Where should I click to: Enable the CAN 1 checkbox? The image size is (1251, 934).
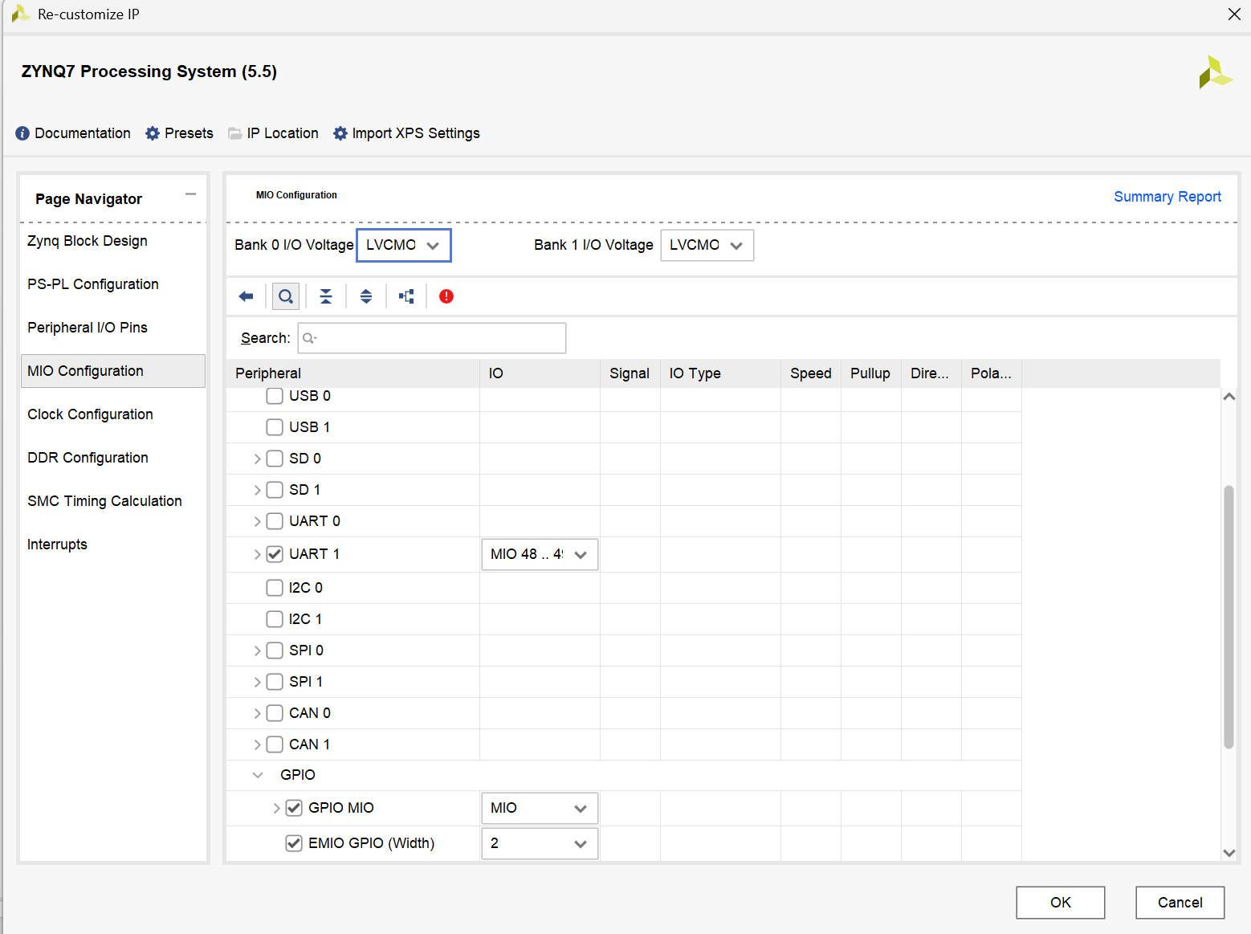point(275,744)
